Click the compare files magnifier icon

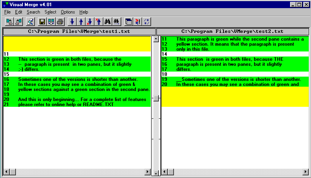30,22
